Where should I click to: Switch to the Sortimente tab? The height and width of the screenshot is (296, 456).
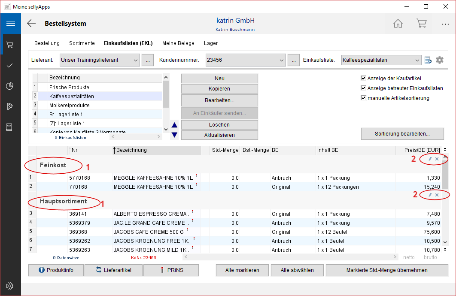pos(82,43)
